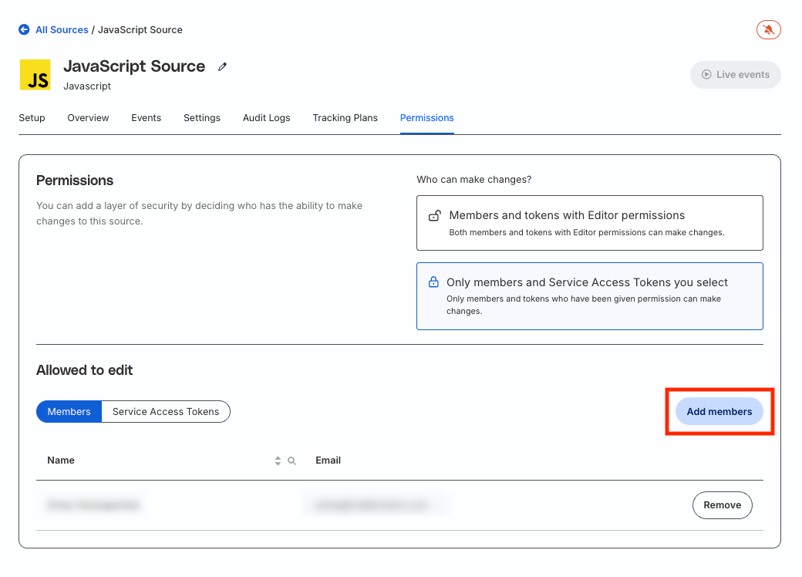
Task: Choose Only members and Service Access Tokens option
Action: click(590, 296)
